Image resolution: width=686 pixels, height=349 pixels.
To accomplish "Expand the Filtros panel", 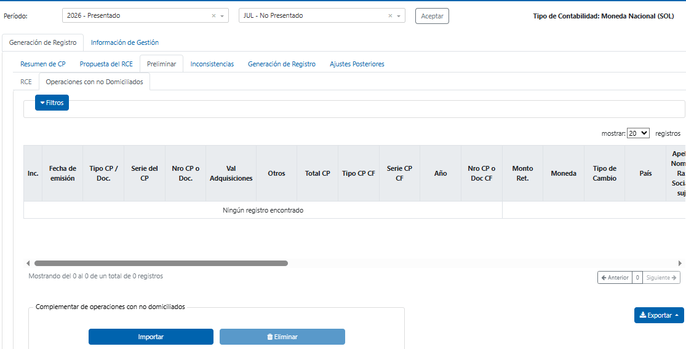I will click(52, 103).
